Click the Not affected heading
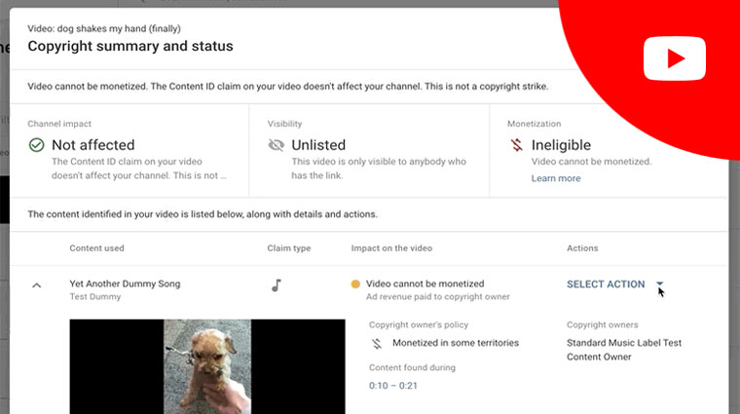This screenshot has height=414, width=740. point(92,145)
